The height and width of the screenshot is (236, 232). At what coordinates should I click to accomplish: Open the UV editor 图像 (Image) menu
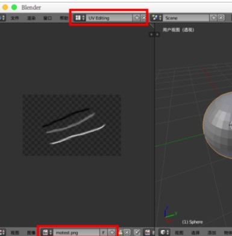[x=31, y=232]
